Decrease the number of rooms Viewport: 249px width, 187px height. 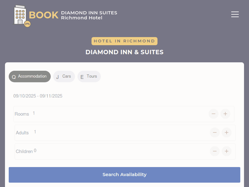pyautogui.click(x=214, y=114)
